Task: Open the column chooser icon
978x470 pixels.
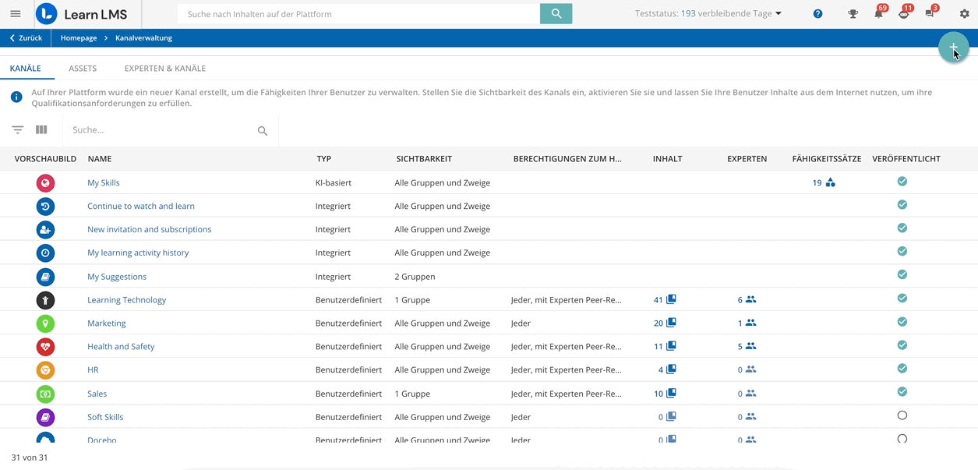Action: pos(41,130)
